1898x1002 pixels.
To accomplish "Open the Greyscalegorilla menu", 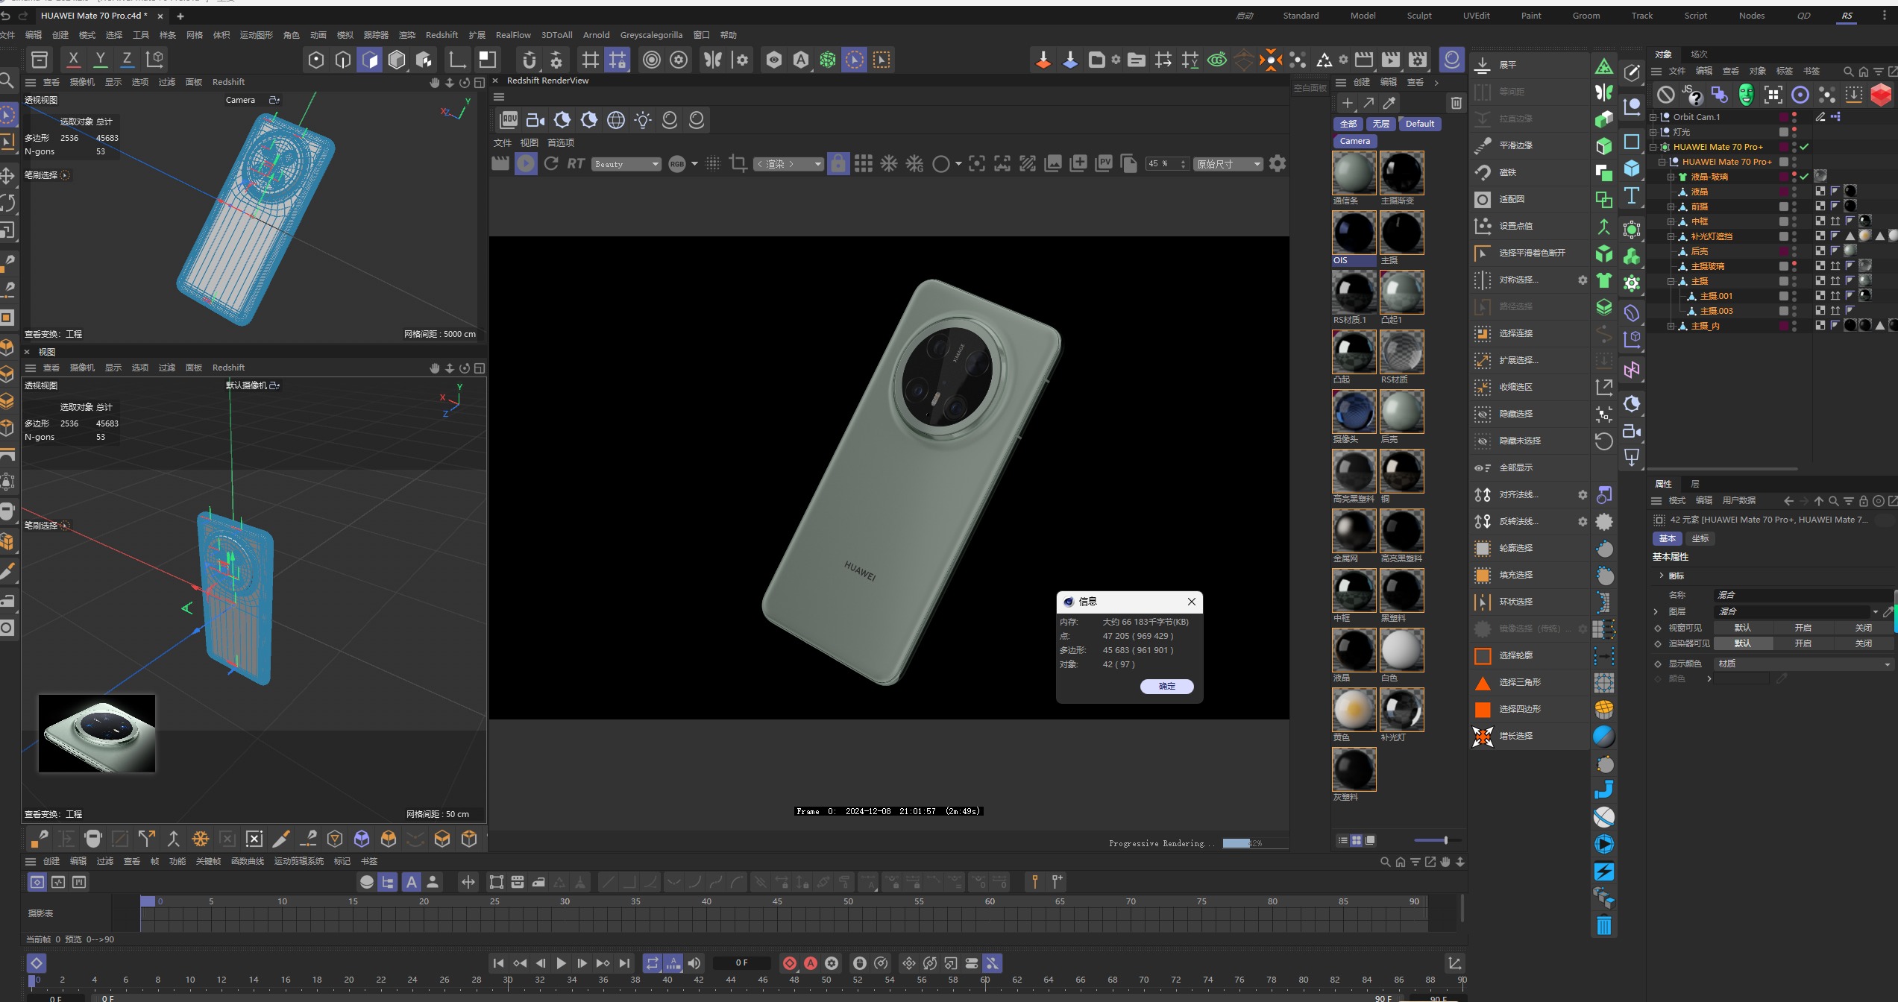I will click(651, 35).
